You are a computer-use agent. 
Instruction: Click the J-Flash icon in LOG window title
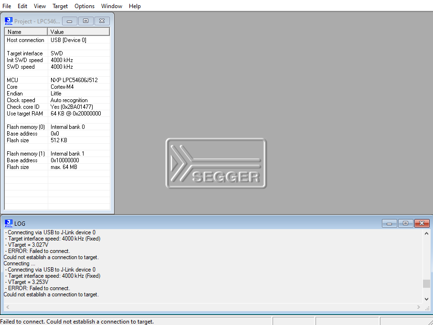coord(9,223)
